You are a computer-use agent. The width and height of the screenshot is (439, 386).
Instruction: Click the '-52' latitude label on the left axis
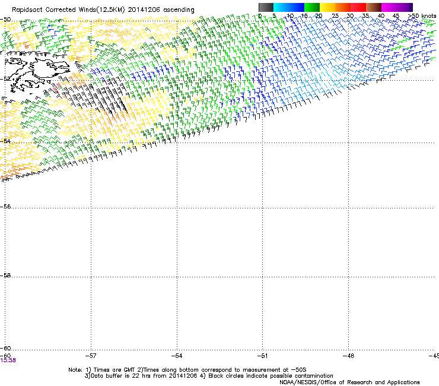tap(5, 79)
